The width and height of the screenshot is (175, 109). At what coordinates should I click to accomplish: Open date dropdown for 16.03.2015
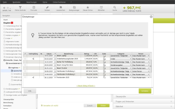pyautogui.click(x=55, y=62)
